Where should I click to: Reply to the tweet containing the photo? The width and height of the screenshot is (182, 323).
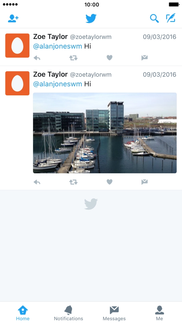click(x=37, y=182)
